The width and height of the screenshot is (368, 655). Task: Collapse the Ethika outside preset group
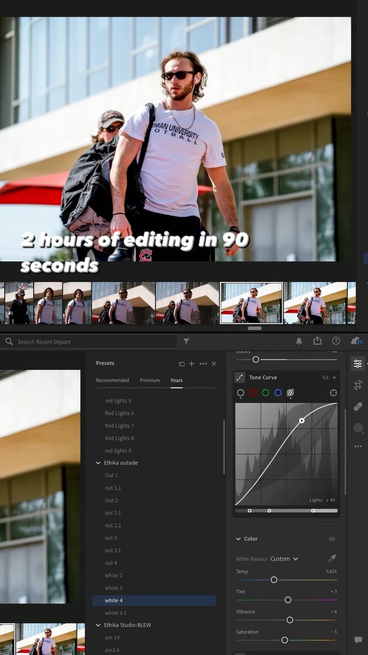point(98,463)
